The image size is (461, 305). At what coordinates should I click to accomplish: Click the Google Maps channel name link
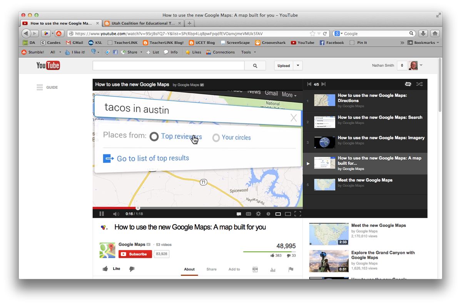(x=132, y=245)
